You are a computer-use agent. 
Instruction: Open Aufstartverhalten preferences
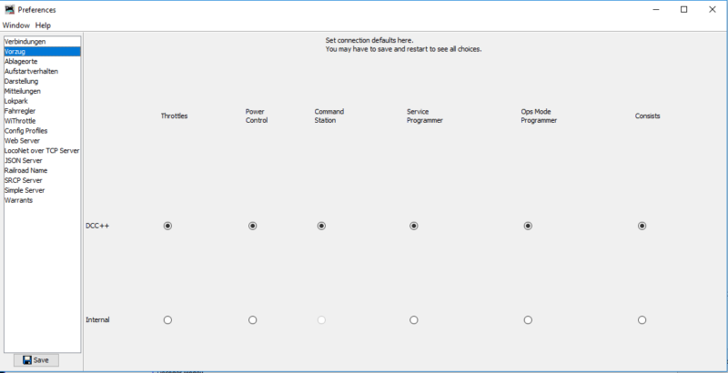coord(42,72)
